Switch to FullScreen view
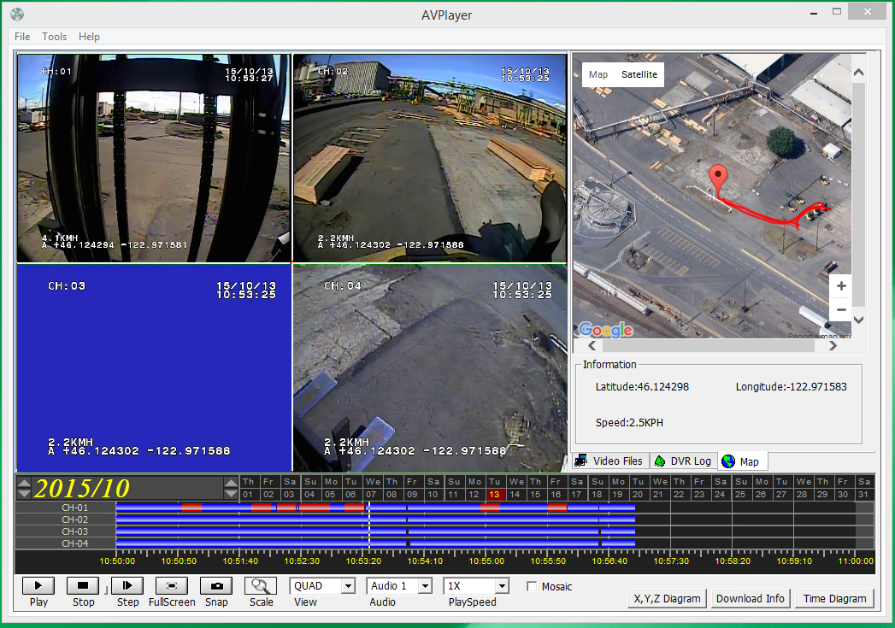Image resolution: width=895 pixels, height=628 pixels. point(172,586)
